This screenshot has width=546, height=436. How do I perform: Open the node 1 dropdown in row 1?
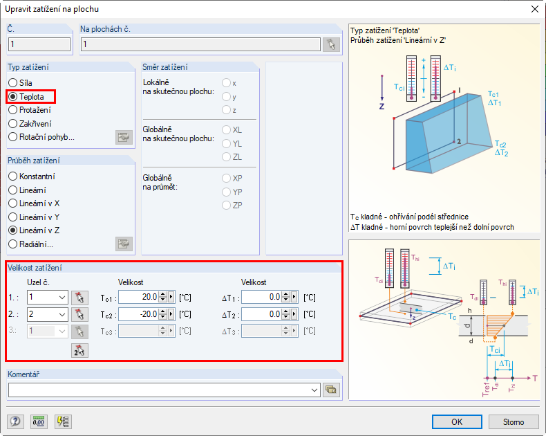click(62, 298)
